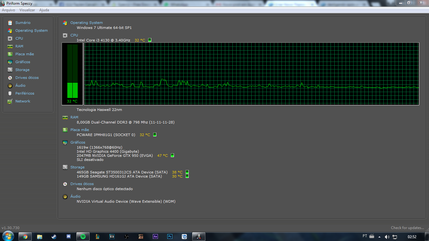The image size is (429, 241).
Task: Click the SAMSUNG HD161GJ drive line
Action: (119, 176)
